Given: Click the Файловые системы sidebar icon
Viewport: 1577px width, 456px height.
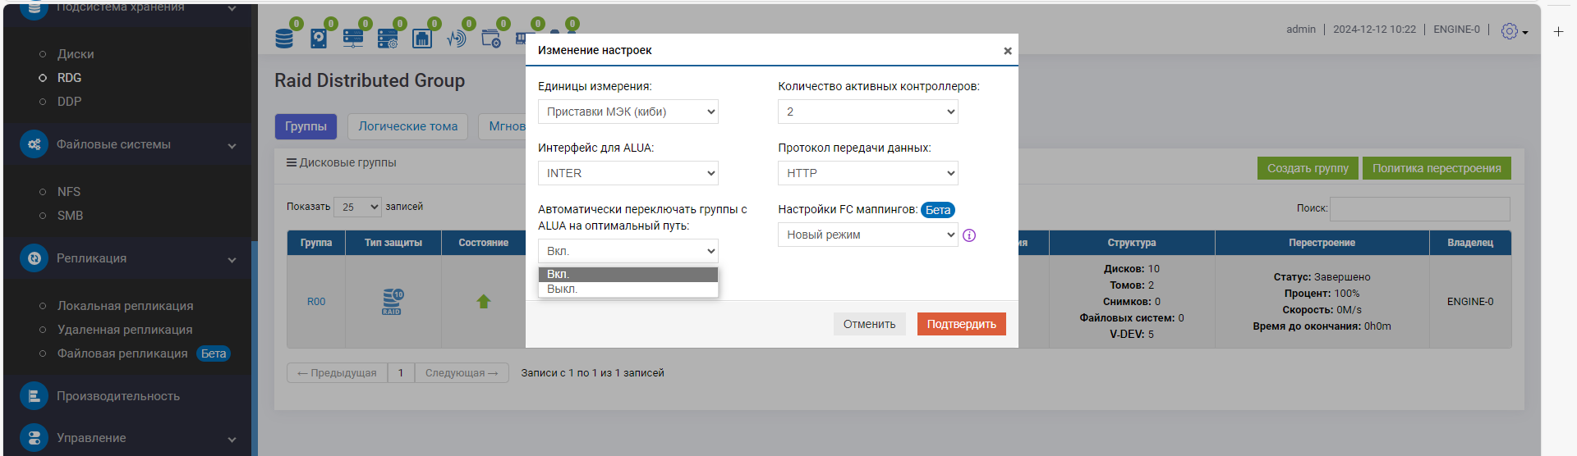Looking at the screenshot, I should pos(34,144).
